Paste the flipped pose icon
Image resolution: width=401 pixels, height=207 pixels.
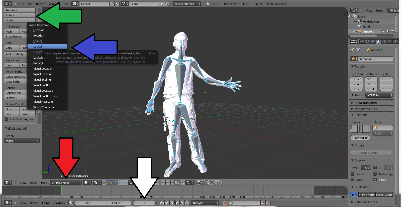point(220,182)
